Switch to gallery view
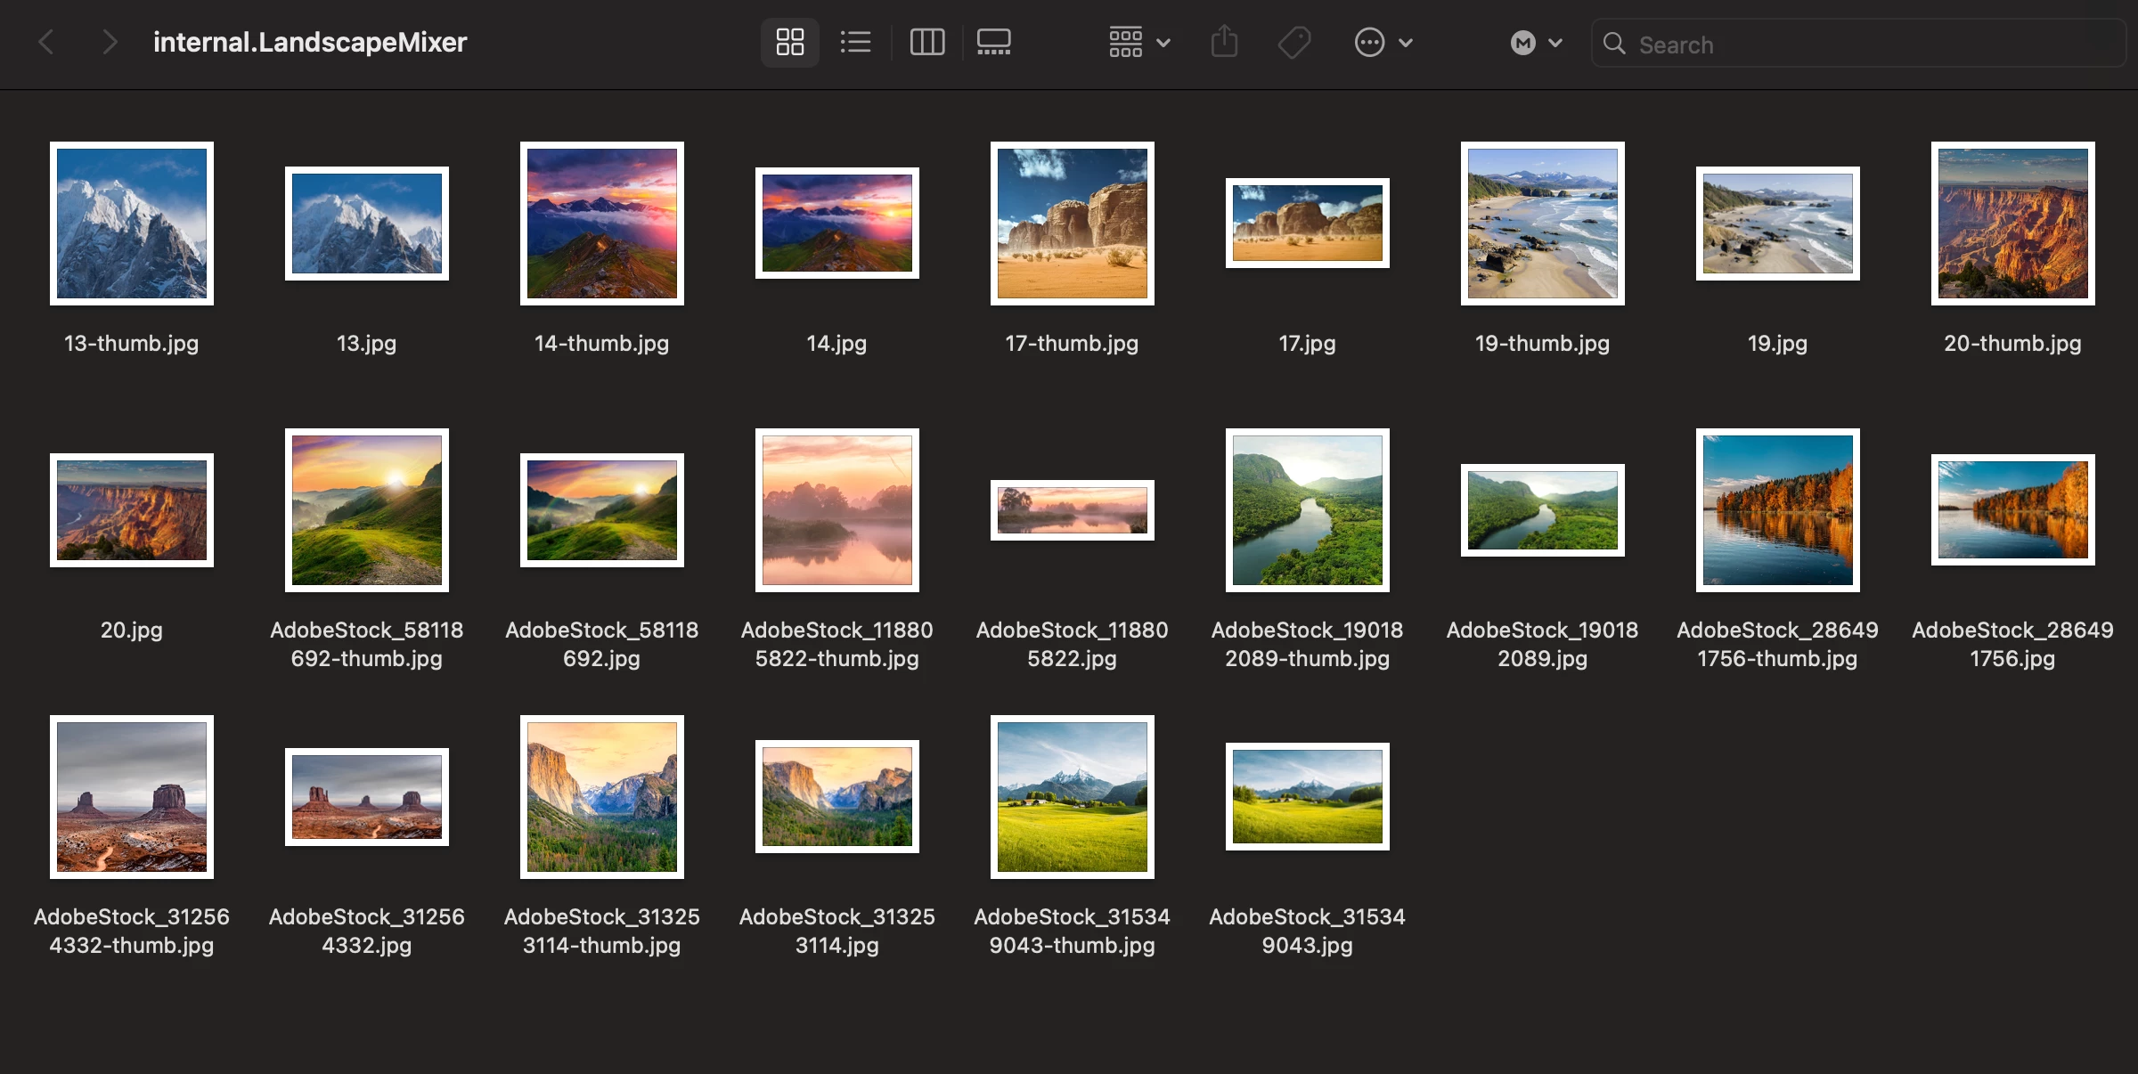 click(993, 42)
